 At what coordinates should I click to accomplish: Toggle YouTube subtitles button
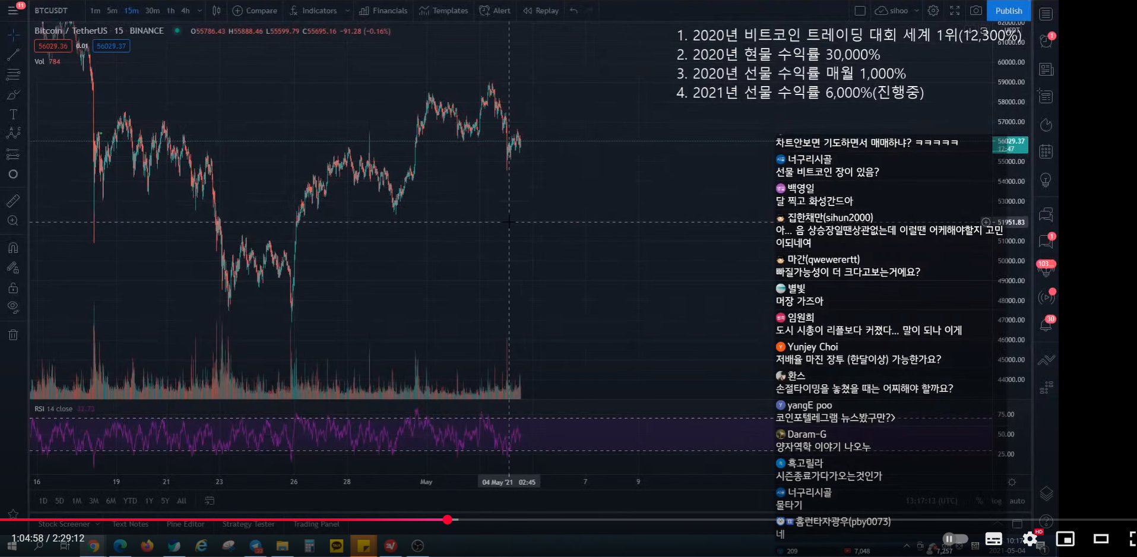click(993, 539)
